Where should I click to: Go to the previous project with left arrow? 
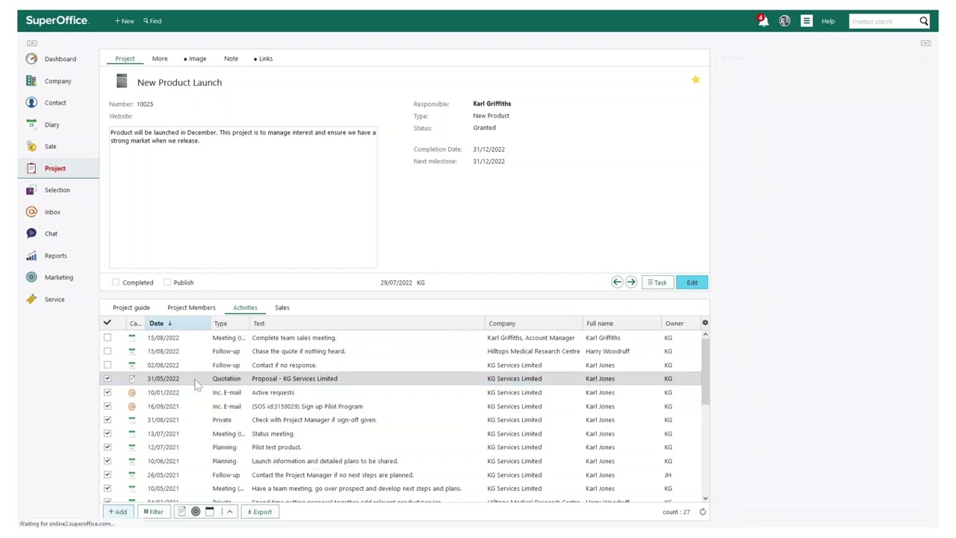[x=617, y=282]
